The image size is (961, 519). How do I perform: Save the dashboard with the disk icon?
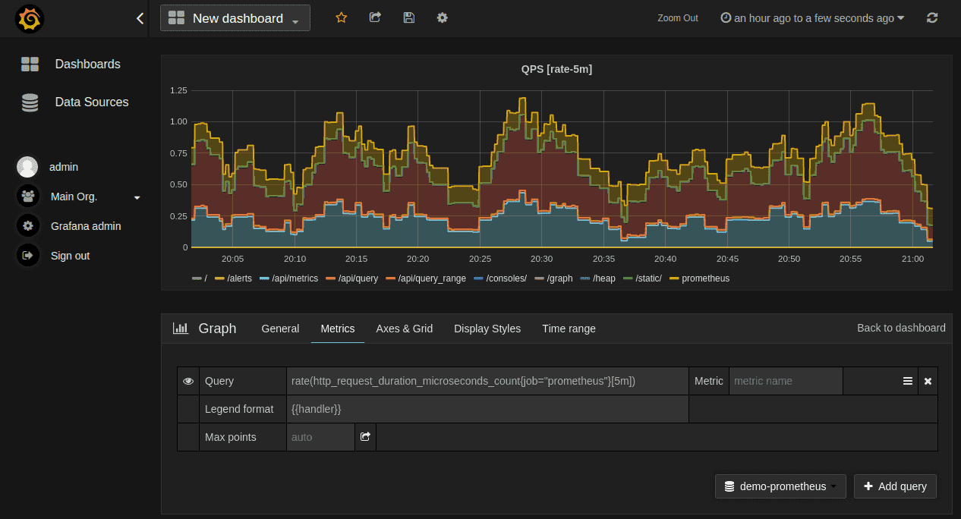point(408,17)
